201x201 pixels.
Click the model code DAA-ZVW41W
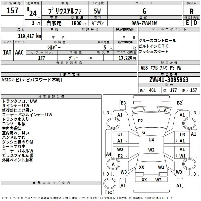(x=144, y=23)
